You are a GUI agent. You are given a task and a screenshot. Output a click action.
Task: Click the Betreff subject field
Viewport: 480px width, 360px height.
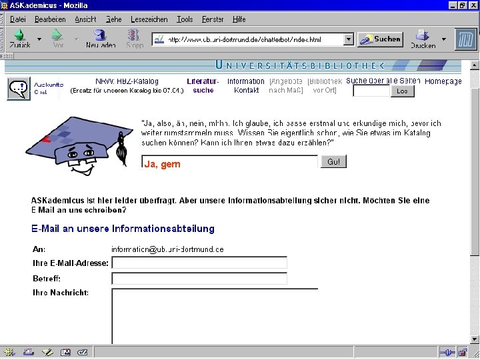pos(199,279)
